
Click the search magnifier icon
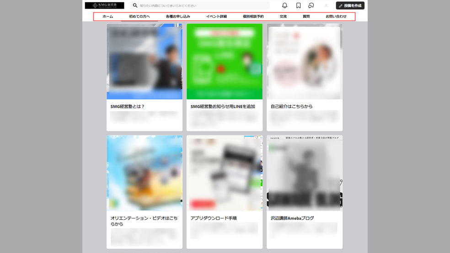135,5
